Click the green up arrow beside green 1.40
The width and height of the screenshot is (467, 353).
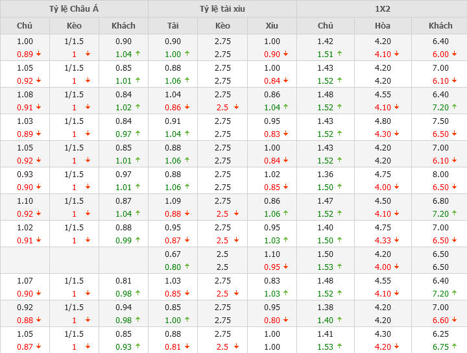pos(340,320)
